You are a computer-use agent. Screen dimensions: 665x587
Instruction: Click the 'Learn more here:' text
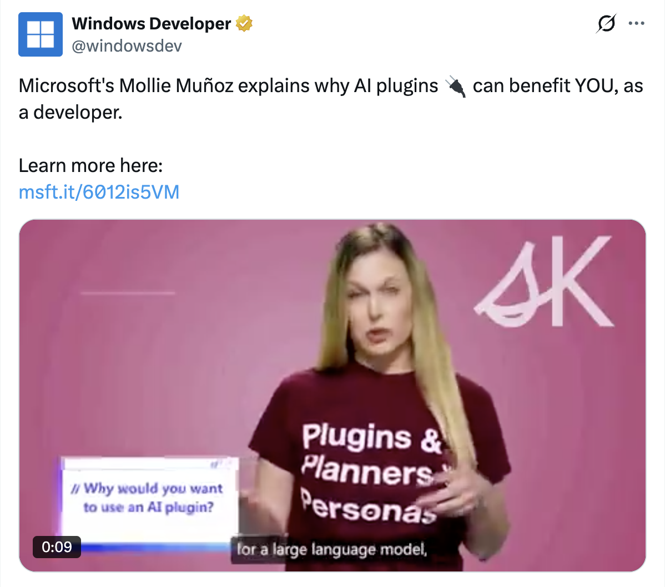coord(91,165)
